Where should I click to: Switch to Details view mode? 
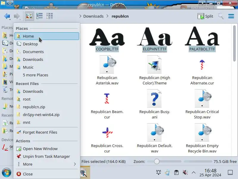pos(49,16)
